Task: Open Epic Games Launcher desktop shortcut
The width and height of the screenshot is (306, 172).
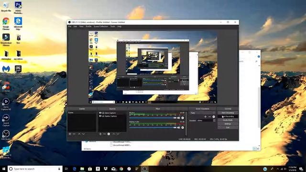Action: [18, 72]
